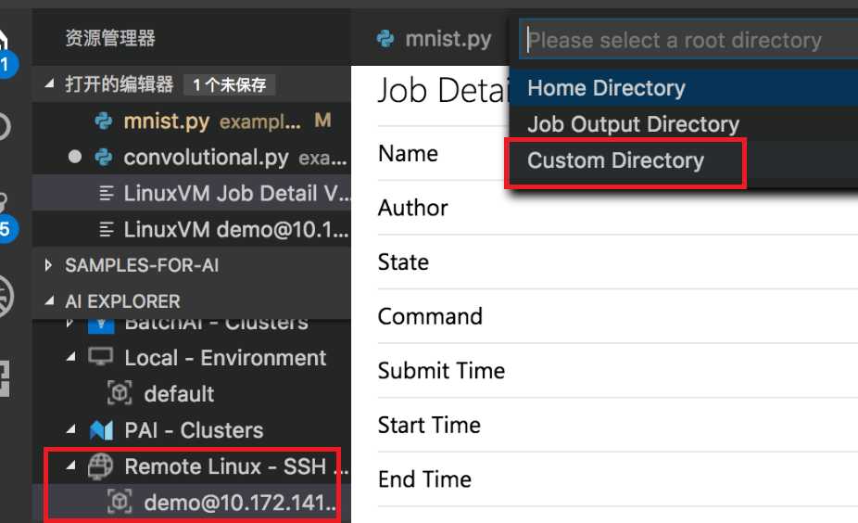
Task: Click Python icon beside mnist.py in list
Action: coord(104,121)
